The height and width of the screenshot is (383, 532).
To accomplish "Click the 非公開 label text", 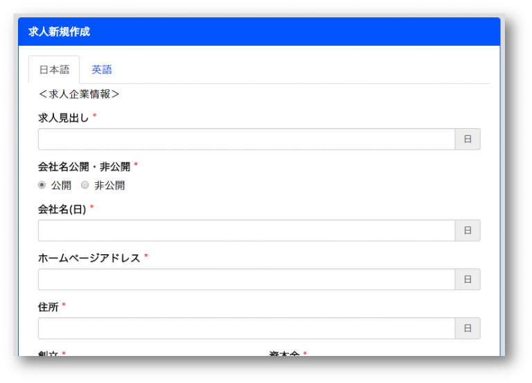I will coord(109,186).
